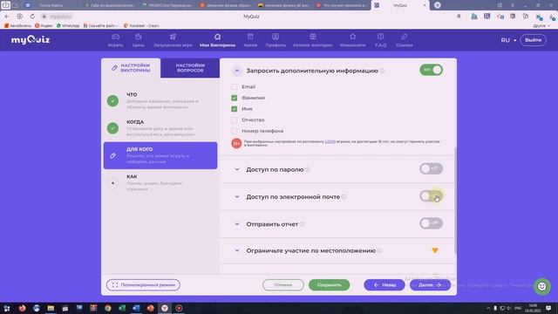Check the Номер телефона checkbox

tap(235, 131)
